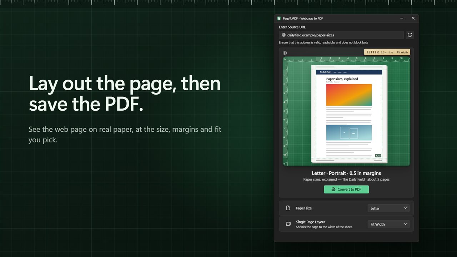Click the LETTER 8.5 × 11 in badge
The image size is (457, 257).
[x=387, y=52]
